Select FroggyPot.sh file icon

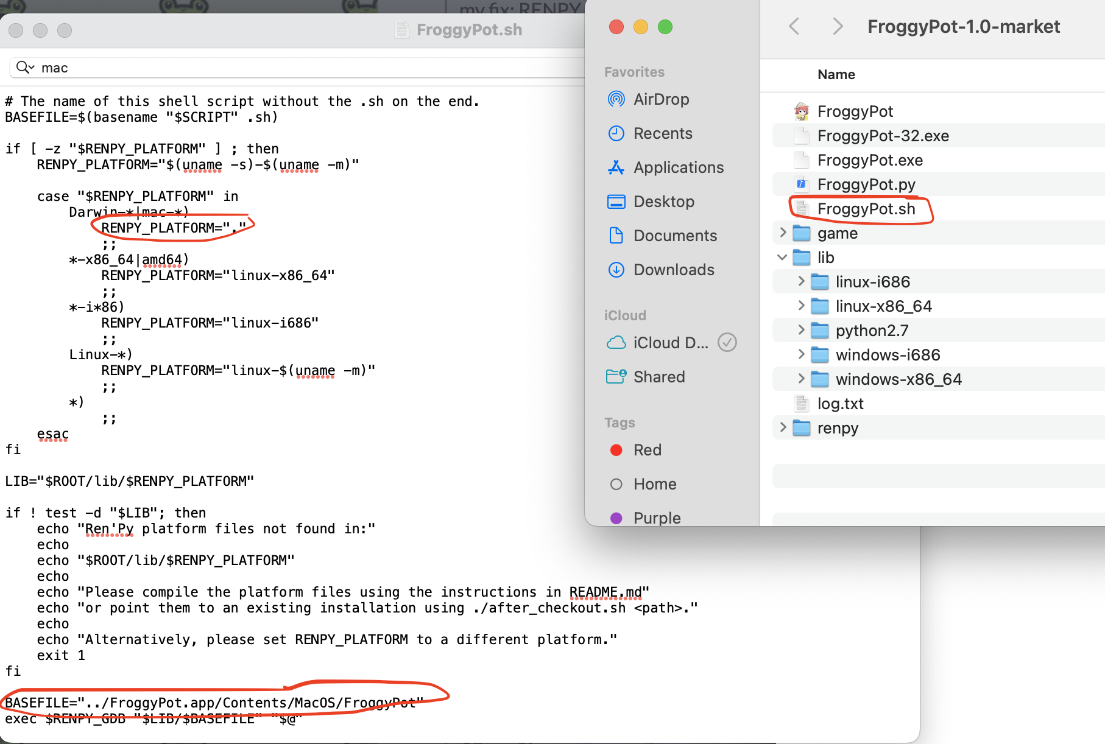click(x=802, y=209)
